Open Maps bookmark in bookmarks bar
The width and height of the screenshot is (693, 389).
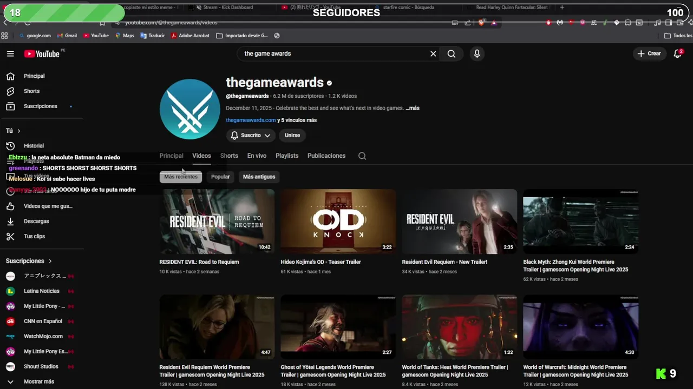click(125, 36)
